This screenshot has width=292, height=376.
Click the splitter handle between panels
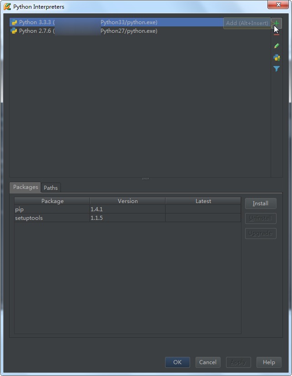[x=146, y=178]
